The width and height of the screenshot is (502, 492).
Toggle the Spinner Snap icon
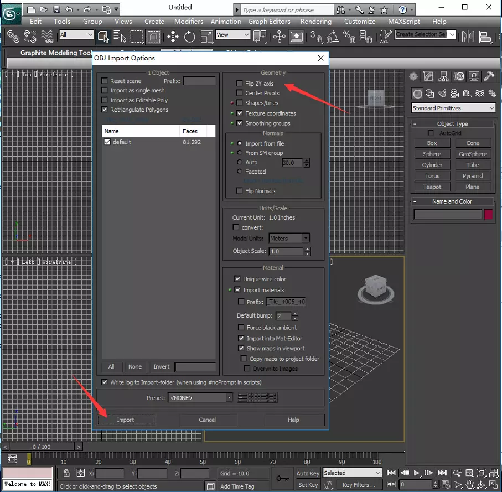pos(366,37)
